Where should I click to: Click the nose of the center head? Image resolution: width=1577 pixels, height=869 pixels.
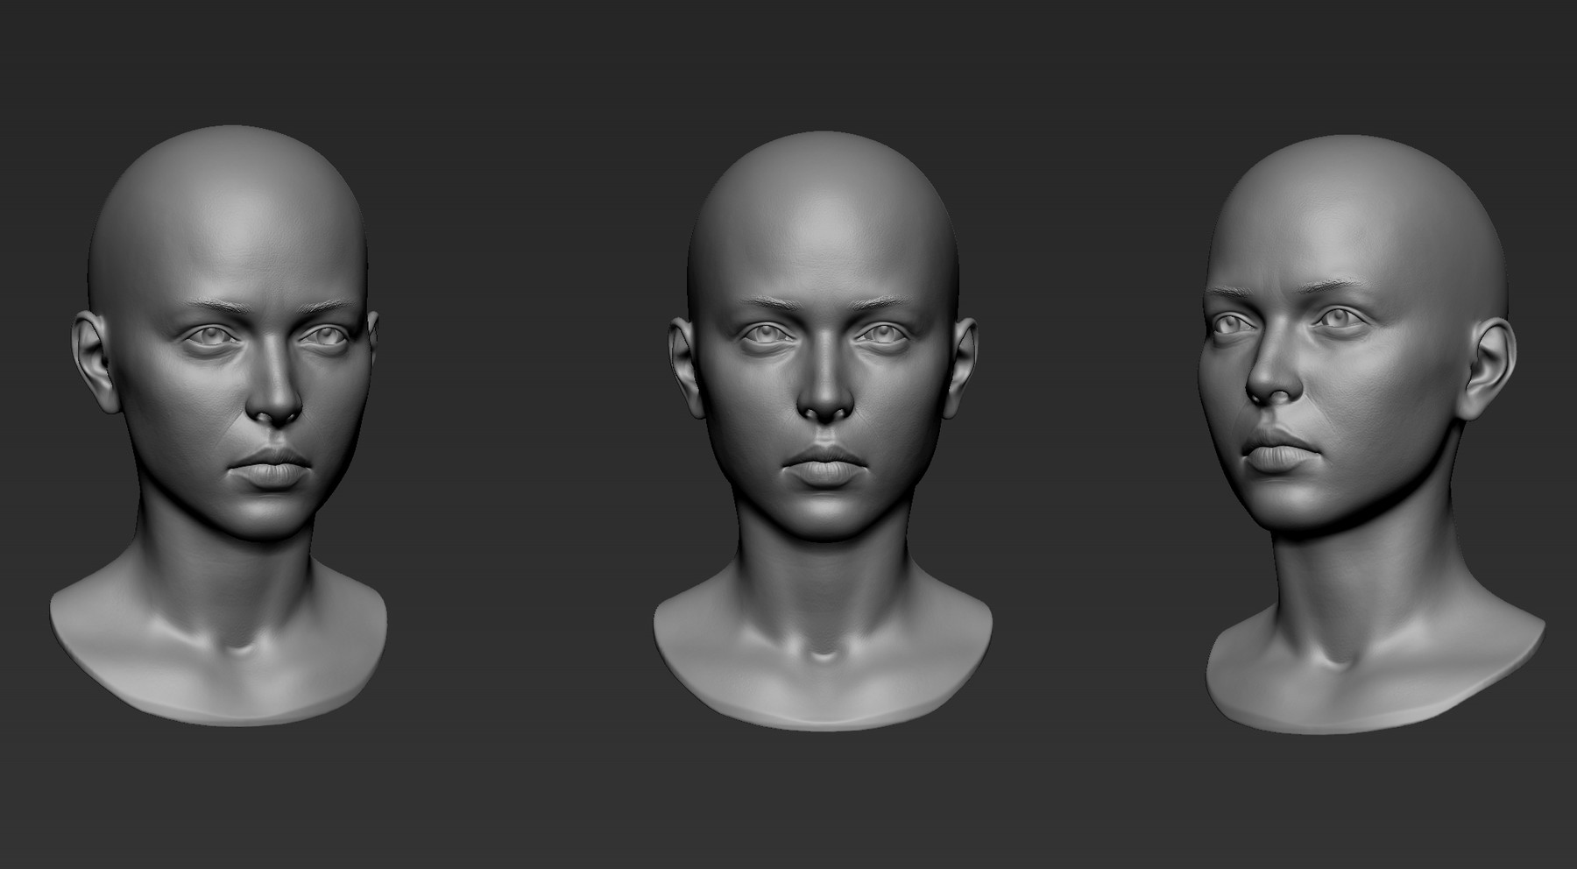click(x=827, y=403)
